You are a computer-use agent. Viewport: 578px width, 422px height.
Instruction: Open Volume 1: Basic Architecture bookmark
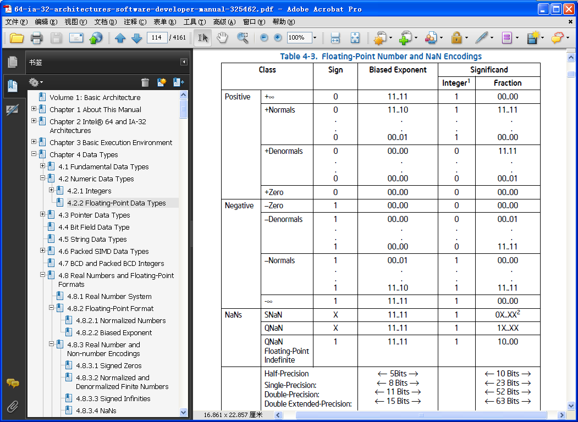tap(95, 98)
